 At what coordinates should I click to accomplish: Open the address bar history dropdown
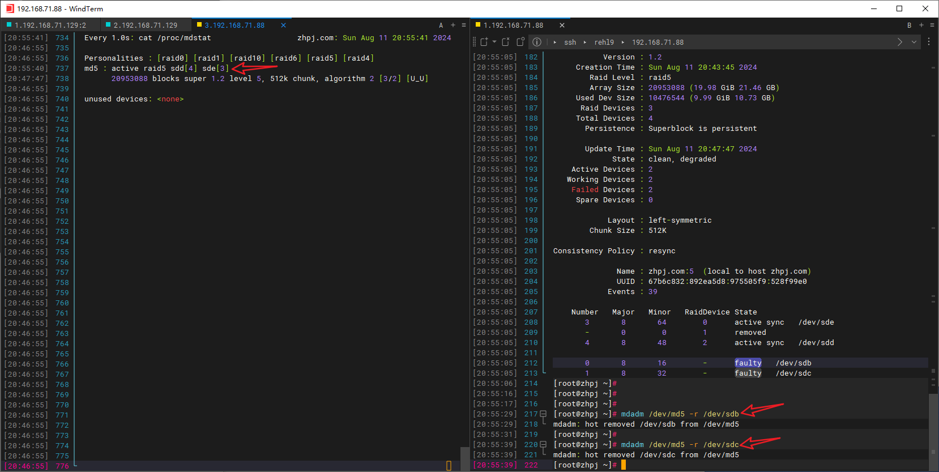tap(914, 42)
